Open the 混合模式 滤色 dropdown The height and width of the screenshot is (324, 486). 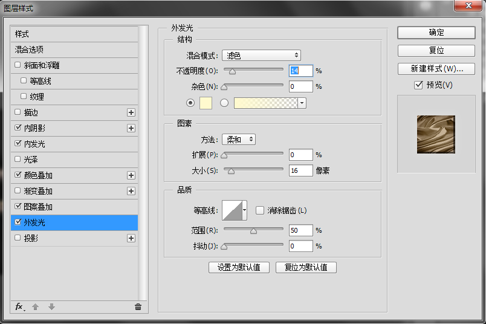coord(261,56)
